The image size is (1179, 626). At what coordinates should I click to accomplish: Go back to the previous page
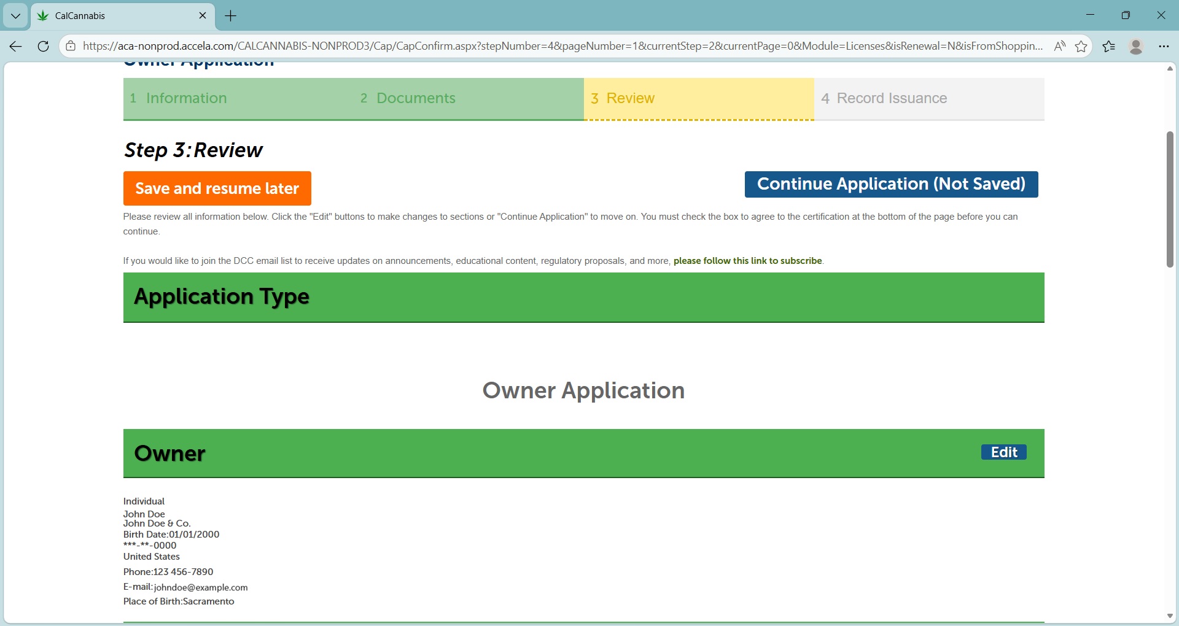pos(16,46)
